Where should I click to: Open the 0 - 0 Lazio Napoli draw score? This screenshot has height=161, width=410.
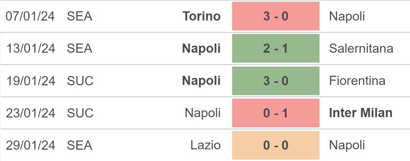click(x=275, y=145)
